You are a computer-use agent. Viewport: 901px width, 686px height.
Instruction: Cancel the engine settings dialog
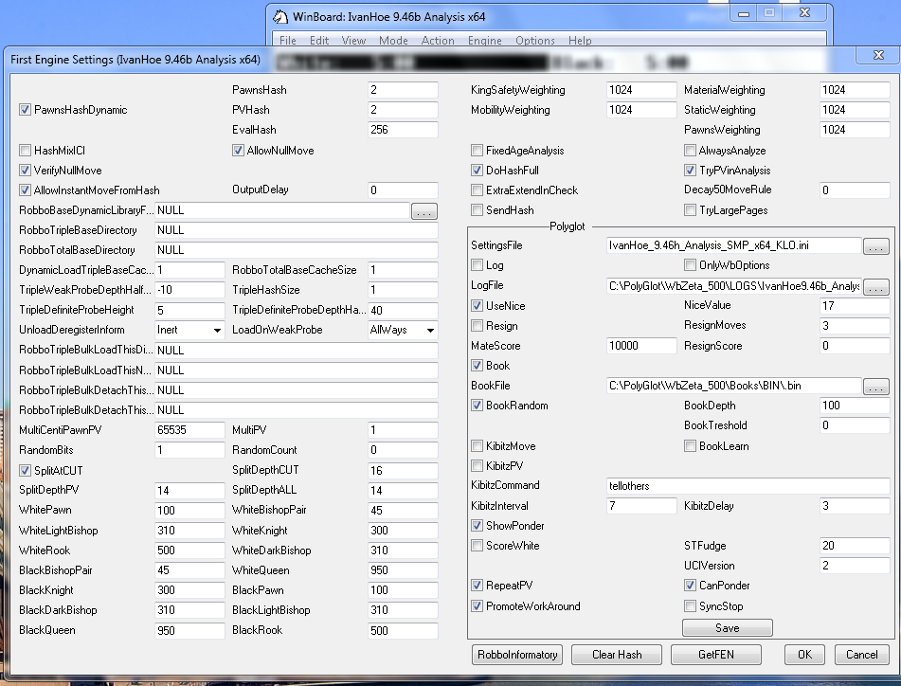click(x=861, y=655)
